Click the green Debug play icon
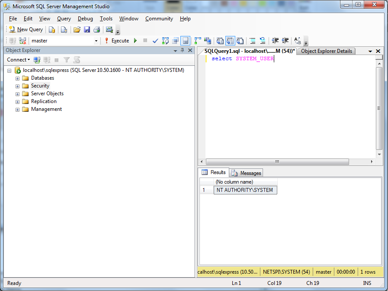The height and width of the screenshot is (291, 388). tap(135, 40)
